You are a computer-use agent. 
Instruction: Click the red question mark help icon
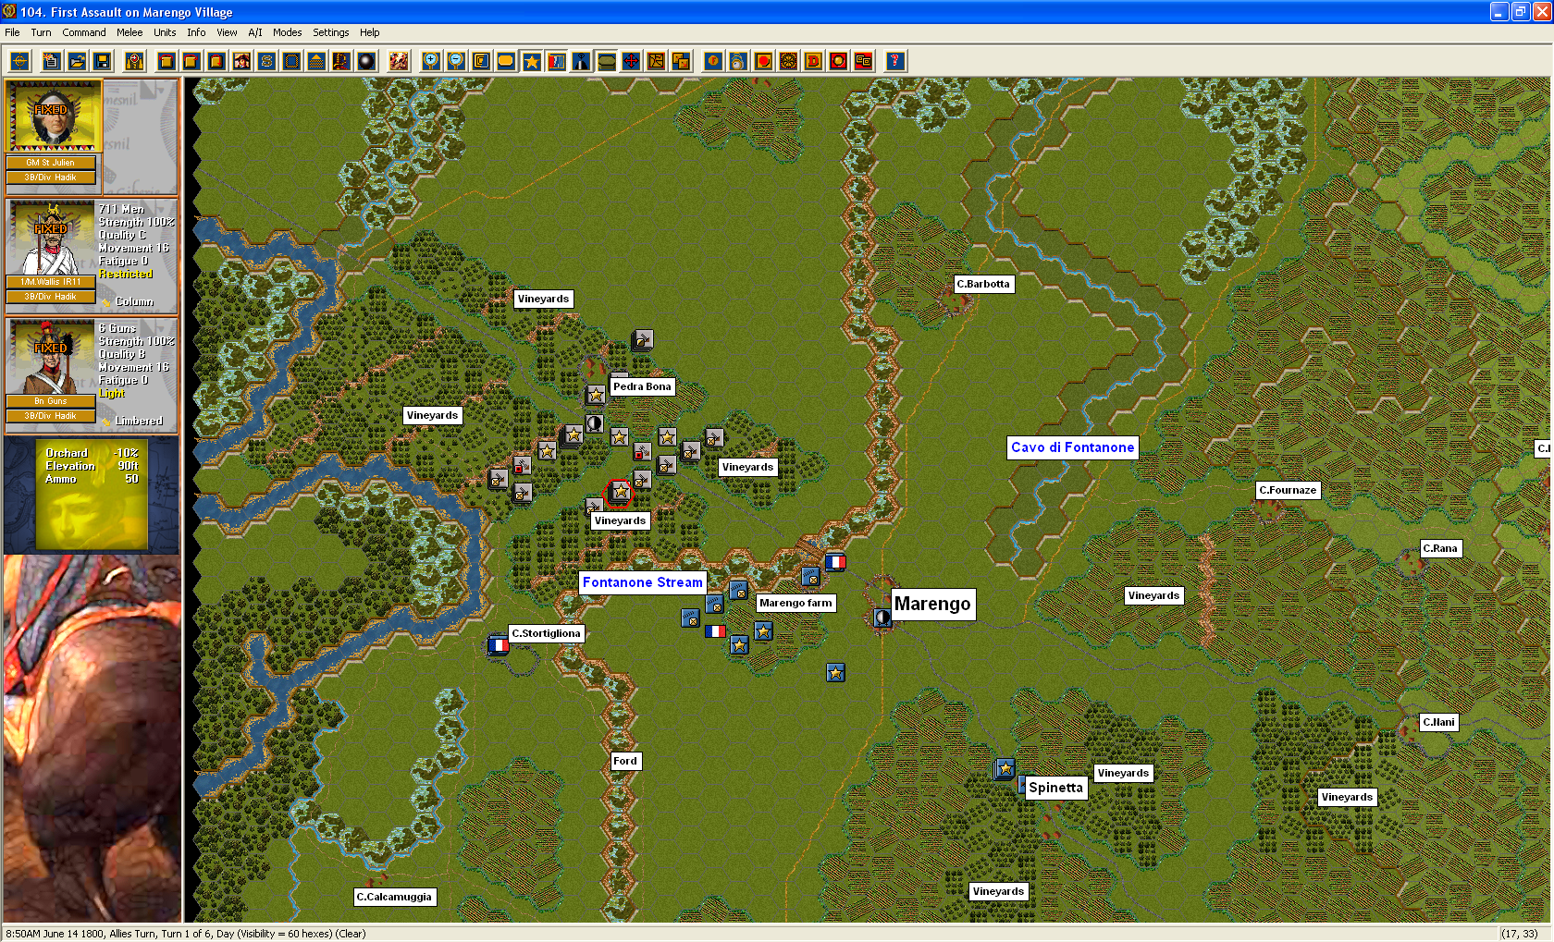tap(894, 61)
